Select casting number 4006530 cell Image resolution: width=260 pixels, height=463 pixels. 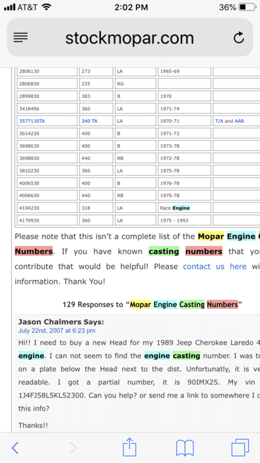(x=47, y=183)
